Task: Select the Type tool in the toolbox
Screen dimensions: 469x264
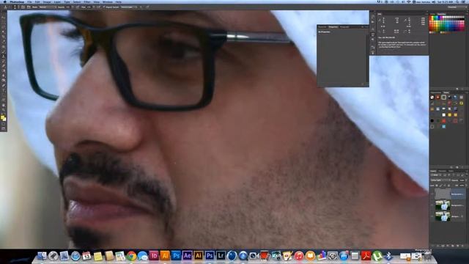Action: [4, 91]
